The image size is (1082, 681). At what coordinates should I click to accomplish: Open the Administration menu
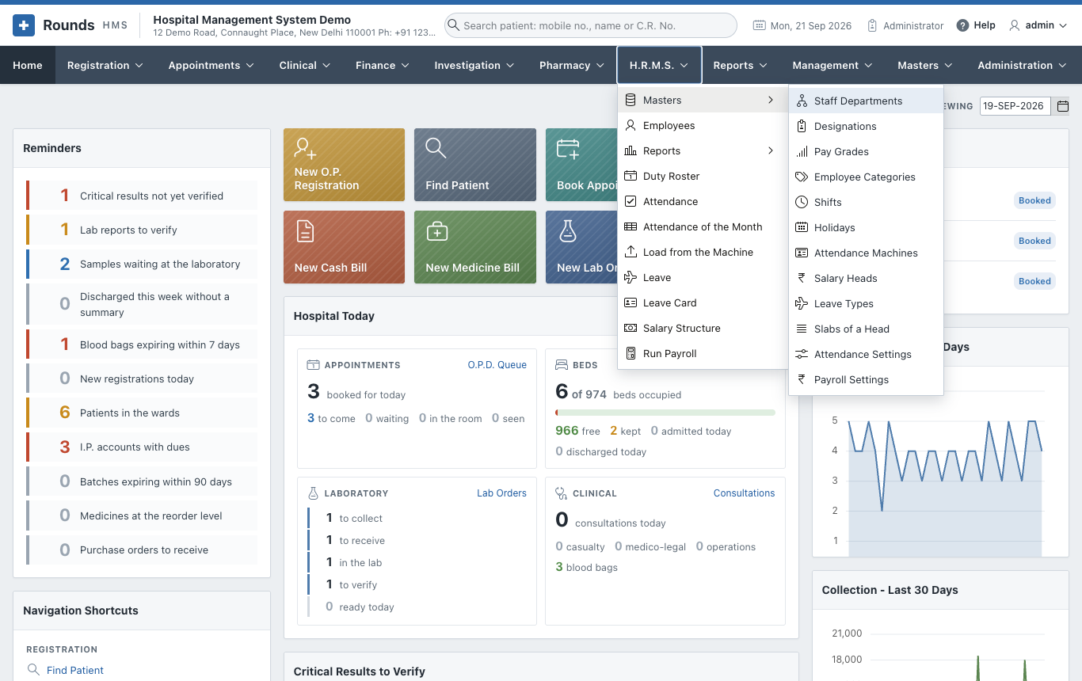(1023, 65)
